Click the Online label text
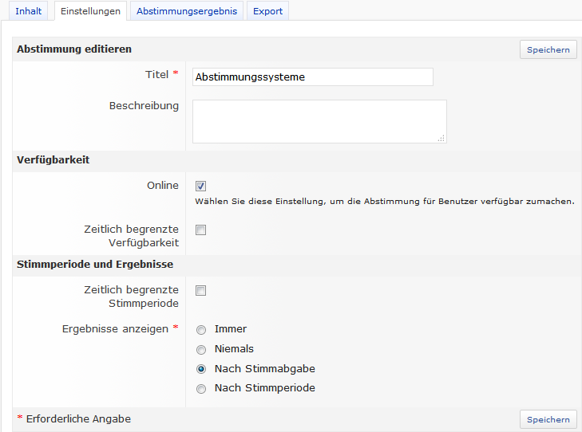The image size is (582, 432). pyautogui.click(x=162, y=186)
